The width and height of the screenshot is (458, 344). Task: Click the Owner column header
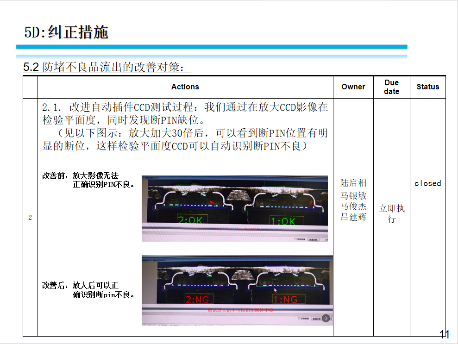tap(353, 87)
